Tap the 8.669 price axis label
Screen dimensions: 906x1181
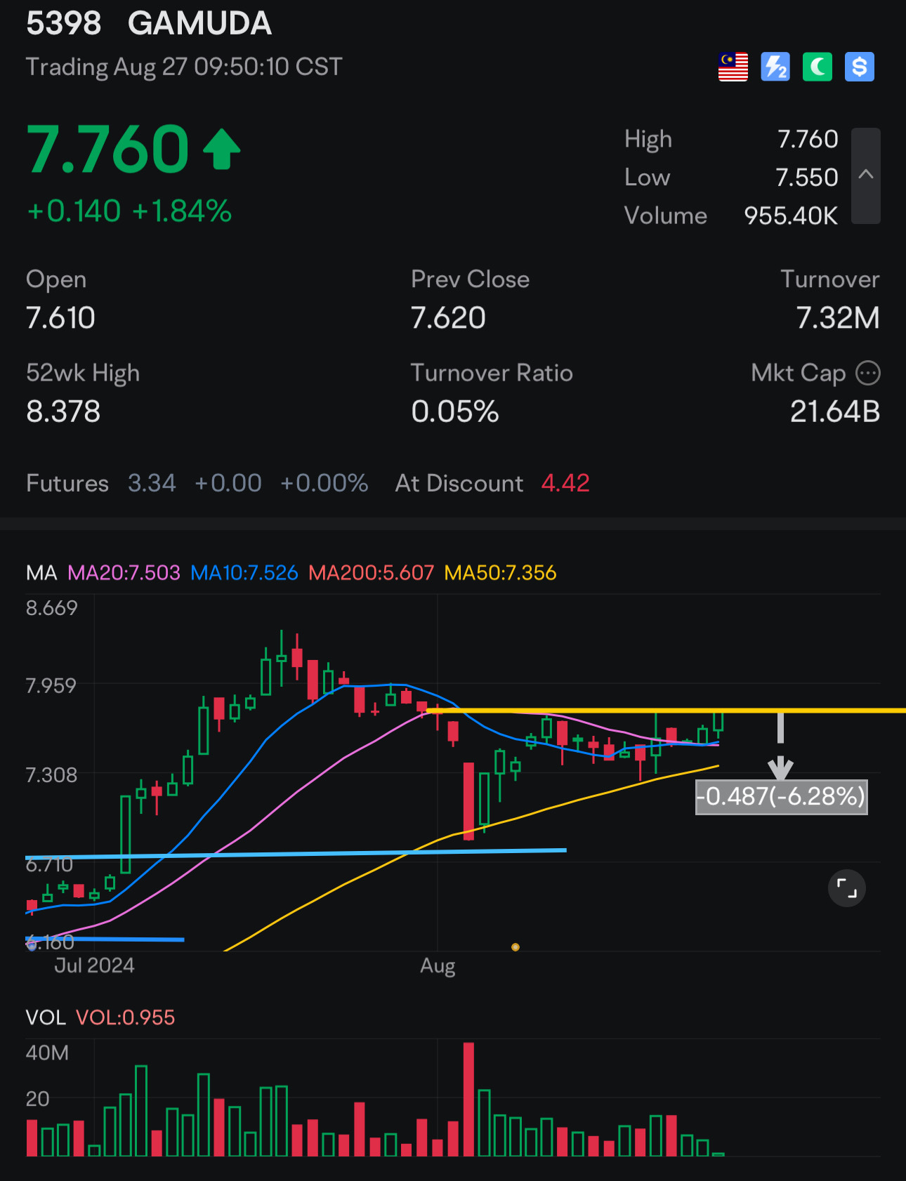coord(52,608)
